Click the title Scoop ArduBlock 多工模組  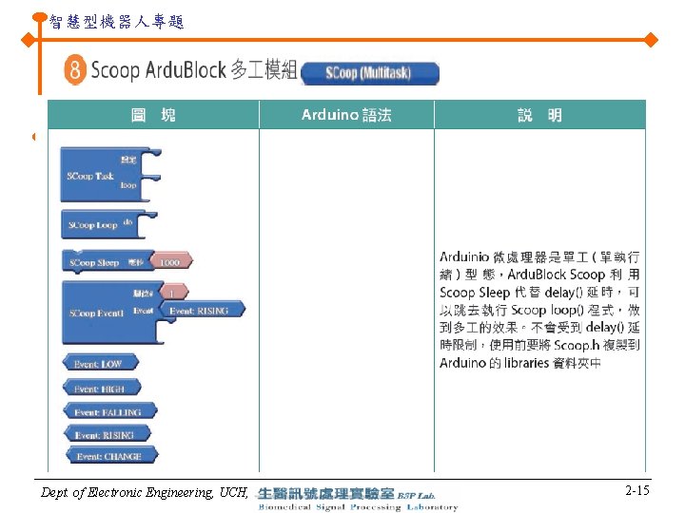[x=193, y=69]
